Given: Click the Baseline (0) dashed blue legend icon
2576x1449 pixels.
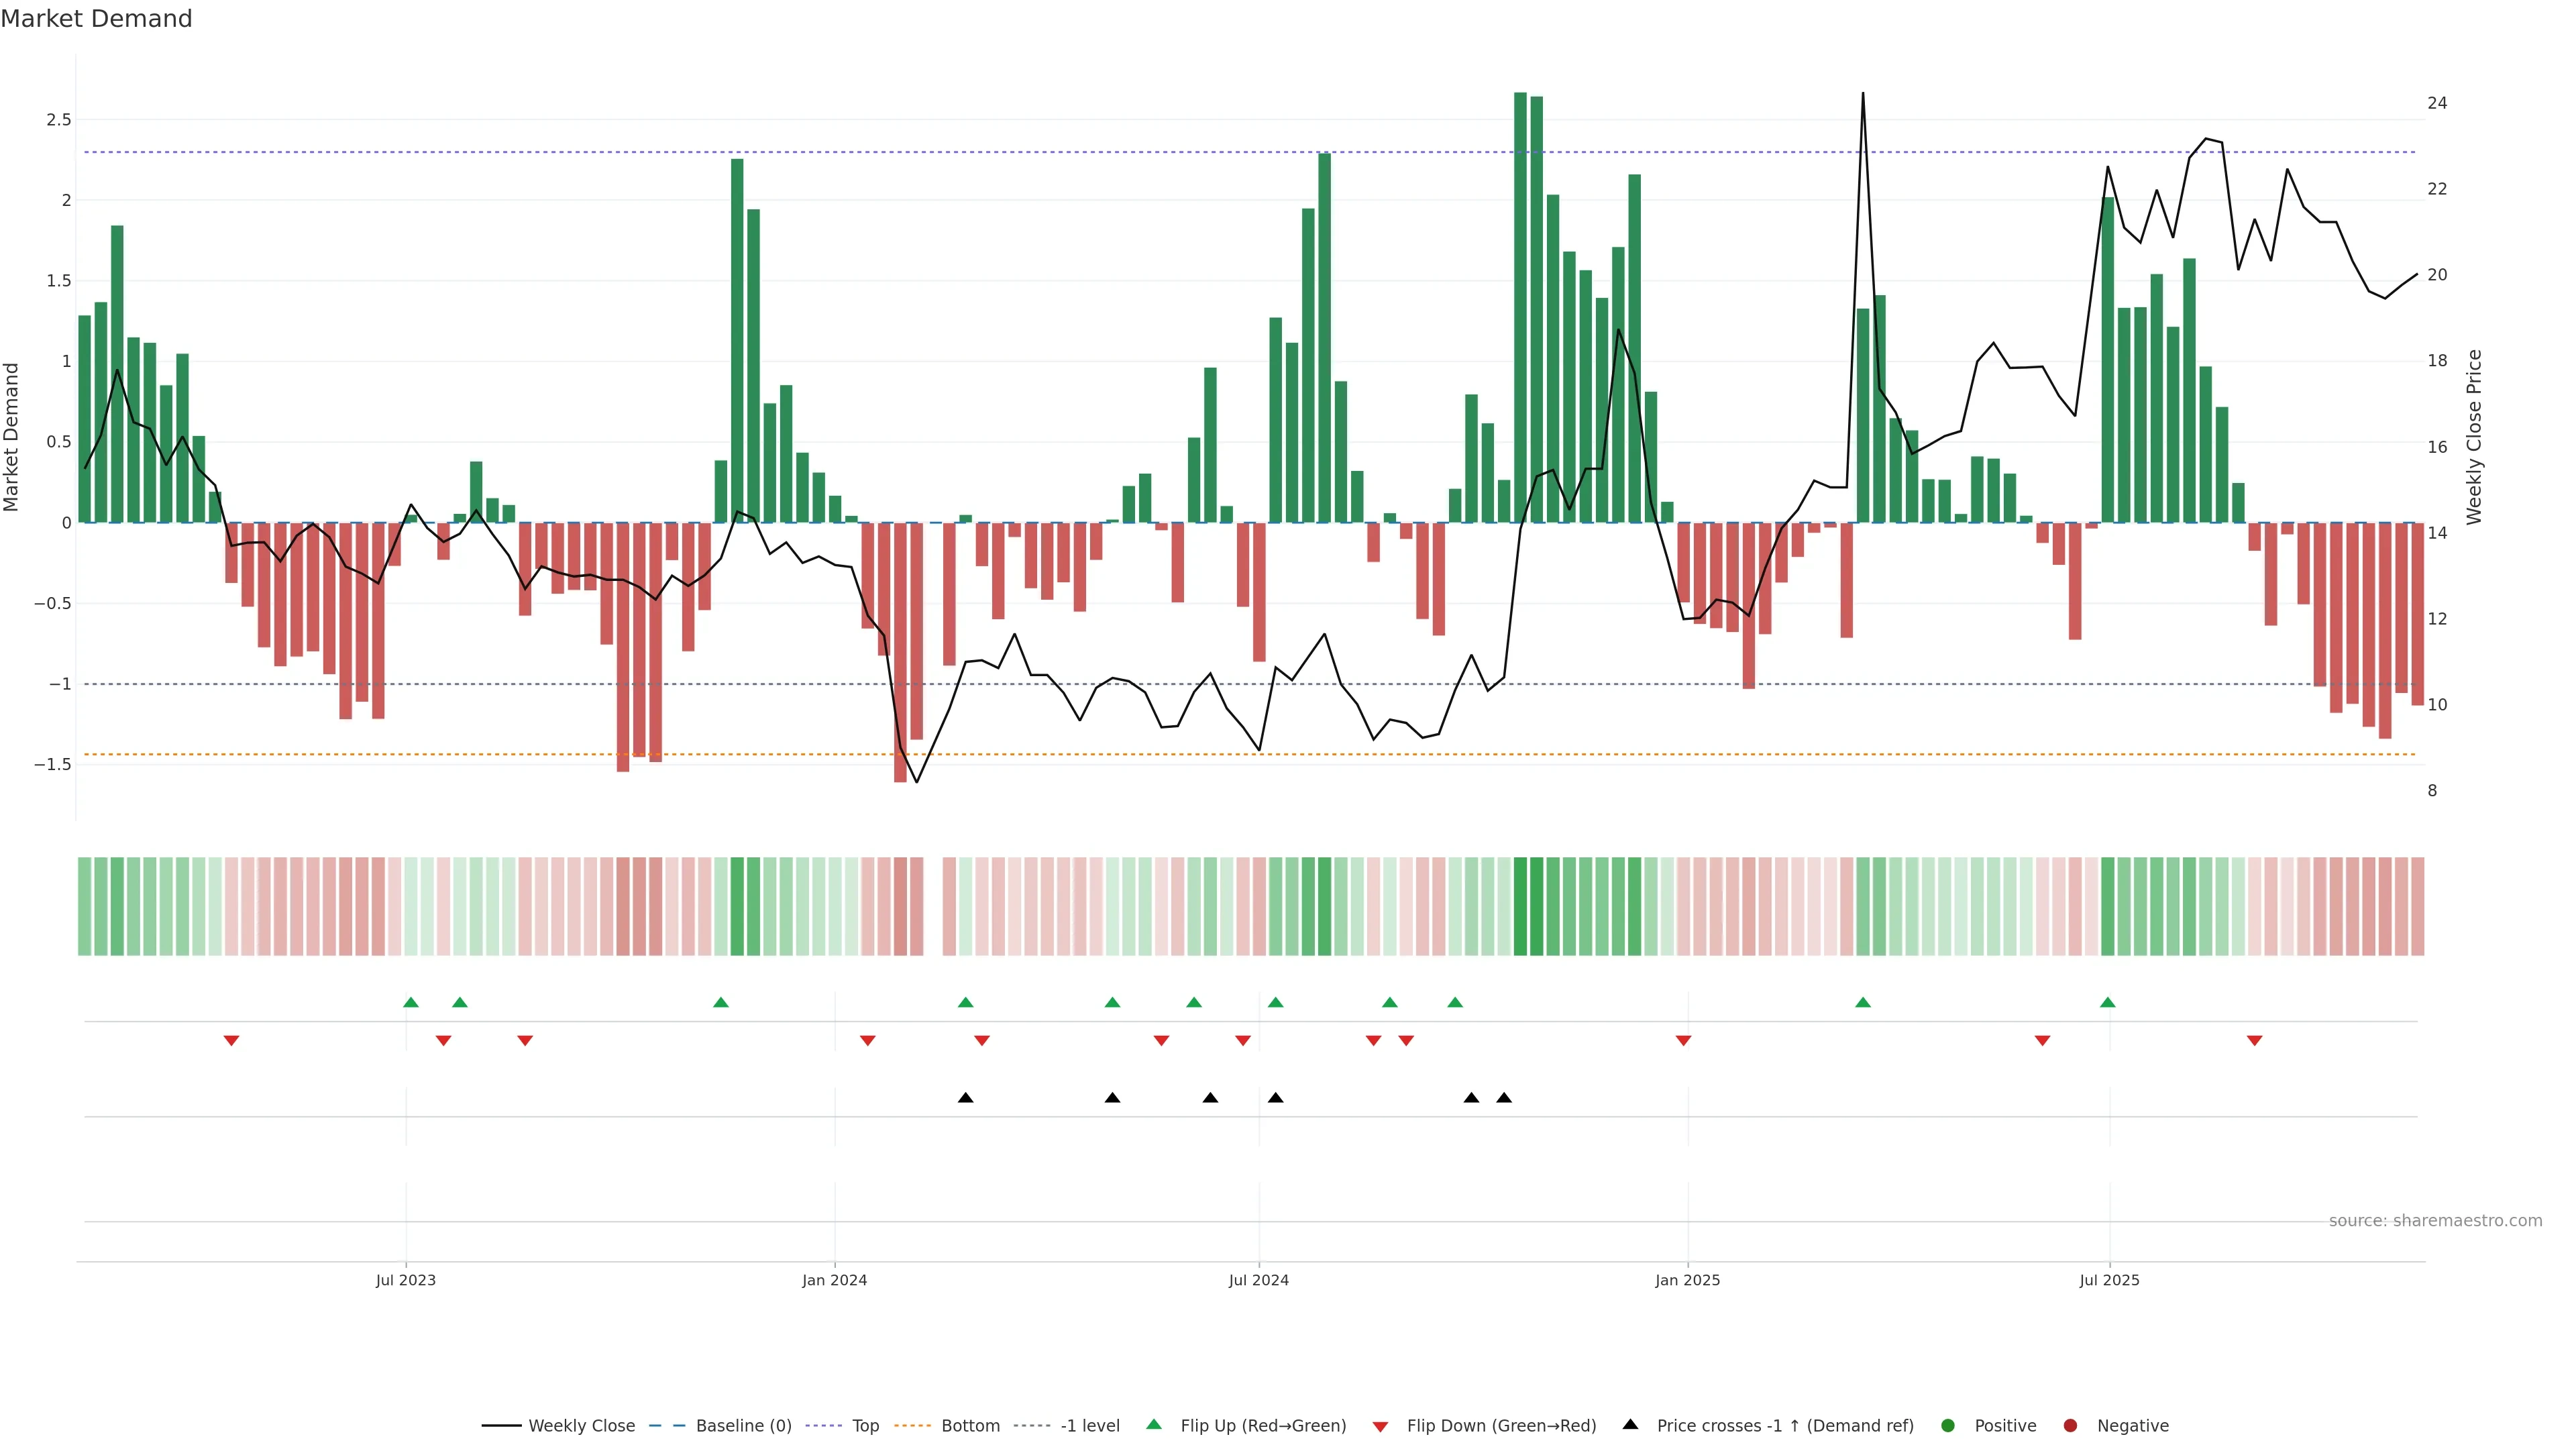Looking at the screenshot, I should [x=668, y=1425].
